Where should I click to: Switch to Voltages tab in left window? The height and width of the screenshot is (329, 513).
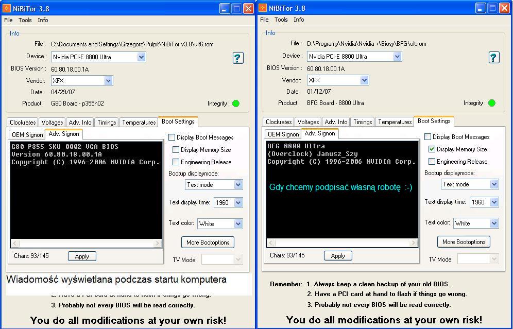[52, 123]
